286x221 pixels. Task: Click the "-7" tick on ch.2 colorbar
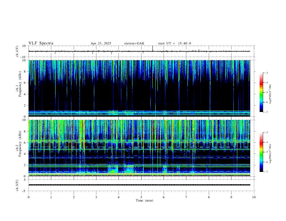point(266,172)
